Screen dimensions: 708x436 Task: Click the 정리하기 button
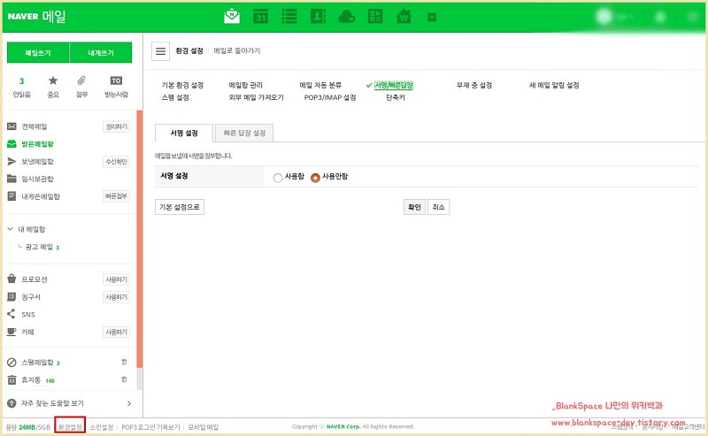117,126
